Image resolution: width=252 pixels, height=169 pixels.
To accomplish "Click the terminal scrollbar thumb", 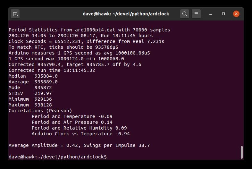I will point(241,152).
